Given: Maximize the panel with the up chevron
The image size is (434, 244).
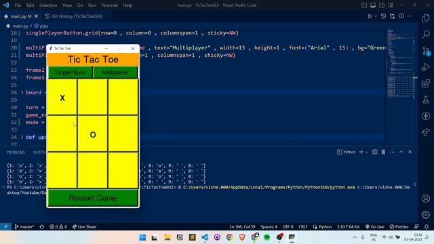Looking at the screenshot, I should 401,152.
